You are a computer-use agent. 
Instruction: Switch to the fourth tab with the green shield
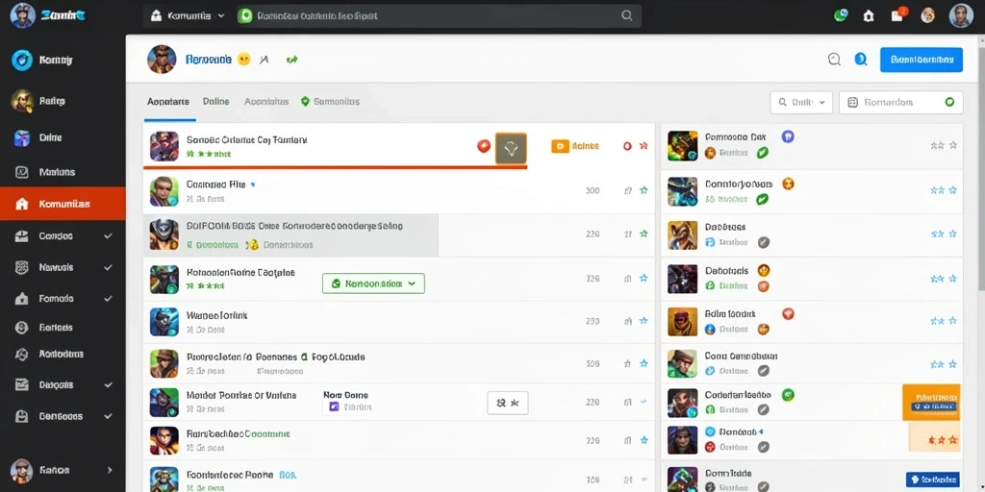tap(331, 101)
